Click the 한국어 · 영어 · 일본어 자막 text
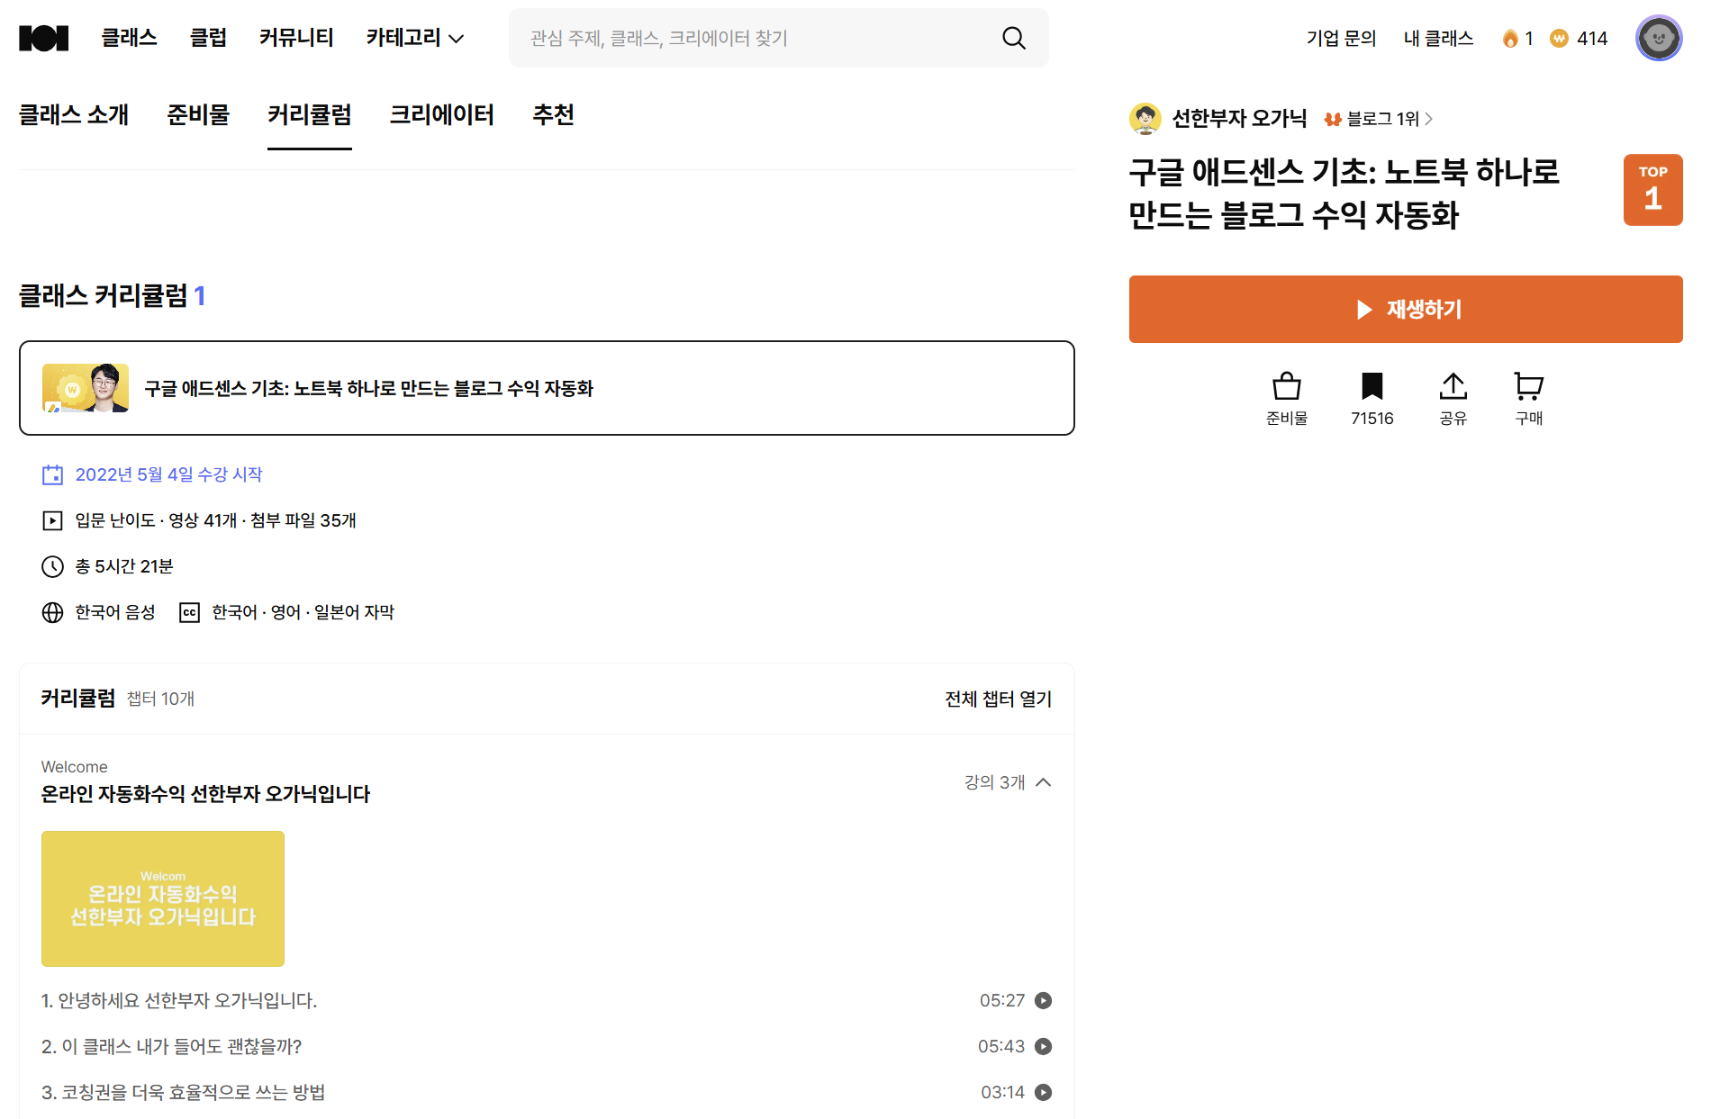Screen dimensions: 1711x1119 303,612
